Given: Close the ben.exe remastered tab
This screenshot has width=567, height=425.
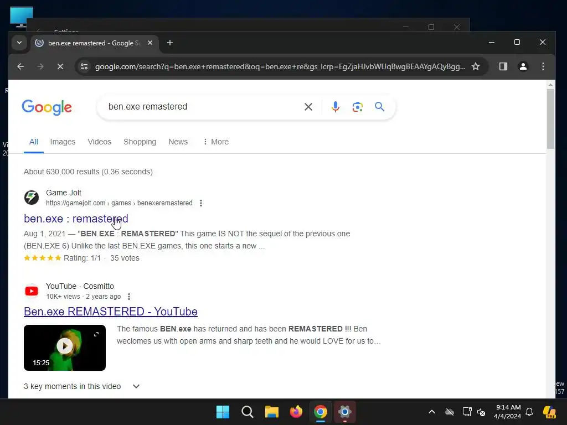Looking at the screenshot, I should pyautogui.click(x=150, y=43).
